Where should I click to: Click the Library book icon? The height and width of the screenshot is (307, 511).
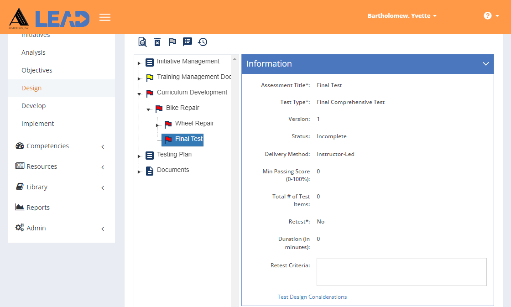tap(20, 186)
